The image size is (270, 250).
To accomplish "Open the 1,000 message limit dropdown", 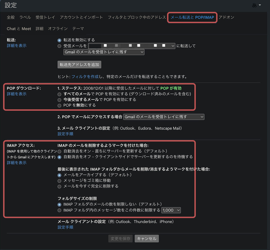I will pyautogui.click(x=171, y=210).
